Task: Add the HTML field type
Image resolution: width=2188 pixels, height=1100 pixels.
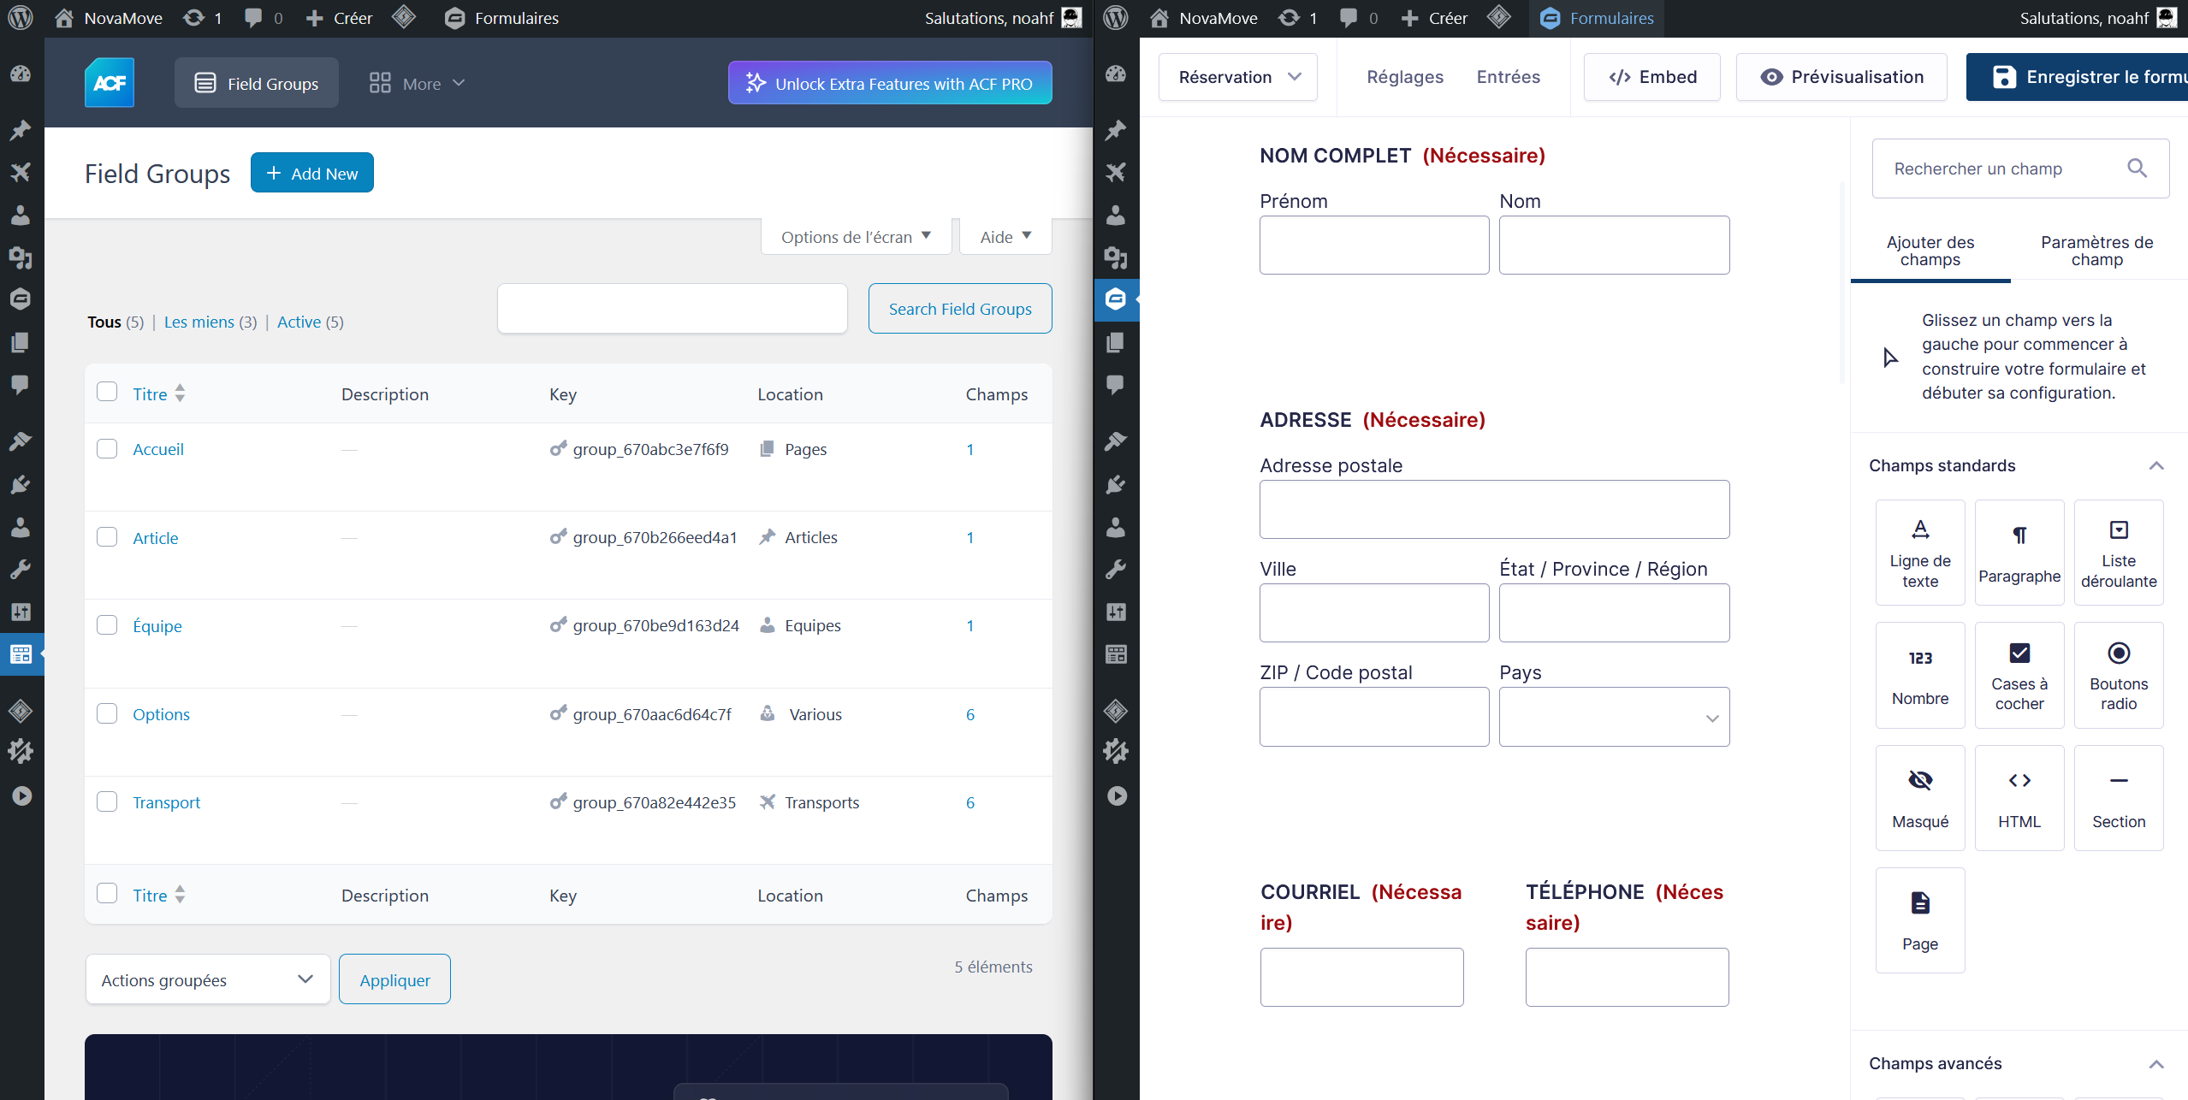Action: pyautogui.click(x=2019, y=797)
